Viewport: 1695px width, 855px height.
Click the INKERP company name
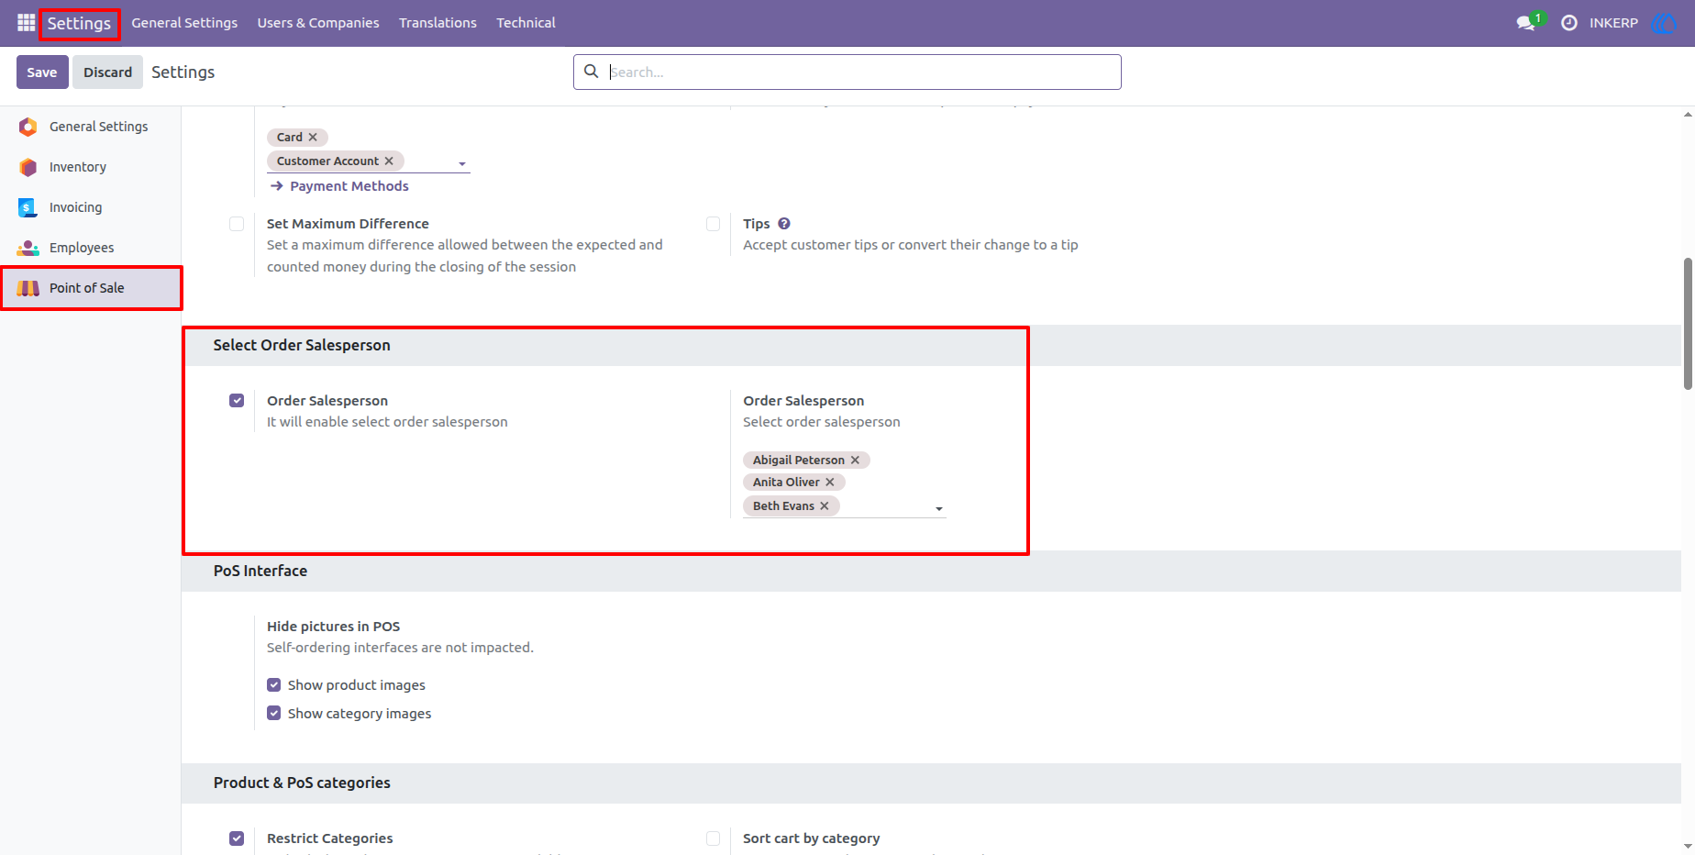[x=1613, y=23]
